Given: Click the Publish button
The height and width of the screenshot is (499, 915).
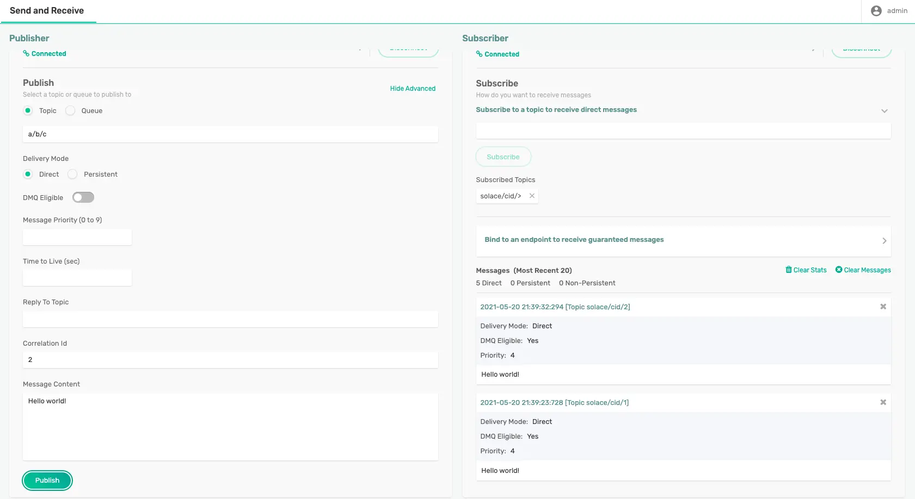Looking at the screenshot, I should pyautogui.click(x=47, y=480).
